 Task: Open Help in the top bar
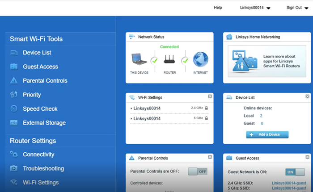pyautogui.click(x=218, y=8)
